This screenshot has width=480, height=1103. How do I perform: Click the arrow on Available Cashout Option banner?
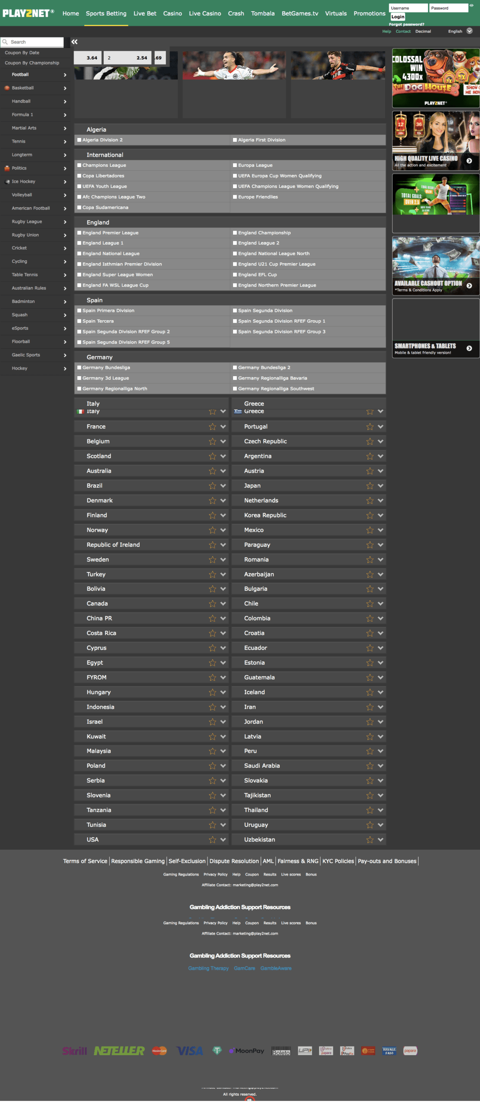pos(469,286)
